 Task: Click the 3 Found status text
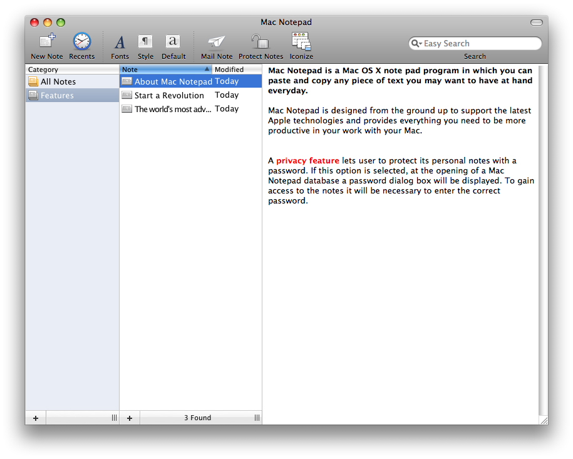(197, 418)
